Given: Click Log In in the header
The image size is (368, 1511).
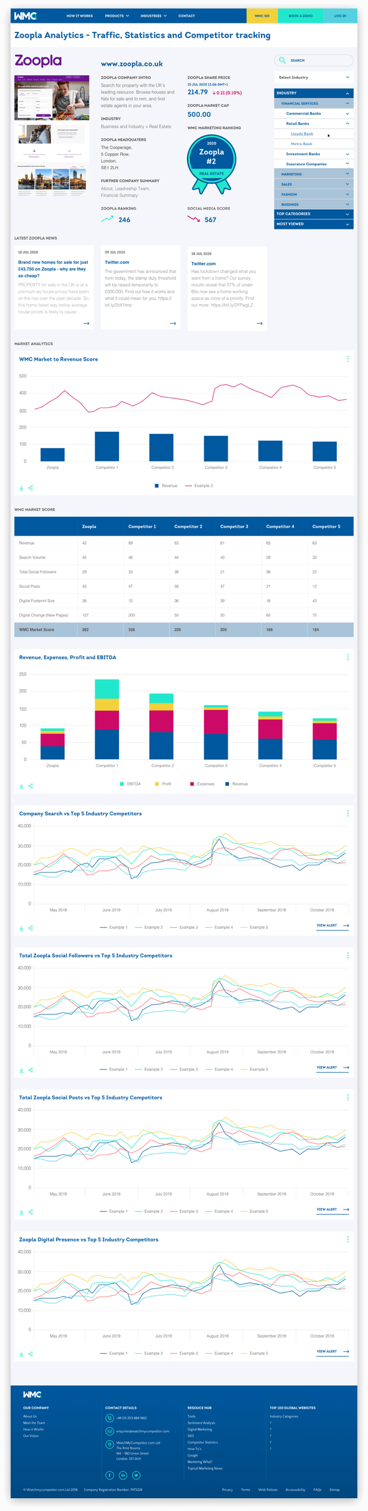Looking at the screenshot, I should pyautogui.click(x=340, y=16).
